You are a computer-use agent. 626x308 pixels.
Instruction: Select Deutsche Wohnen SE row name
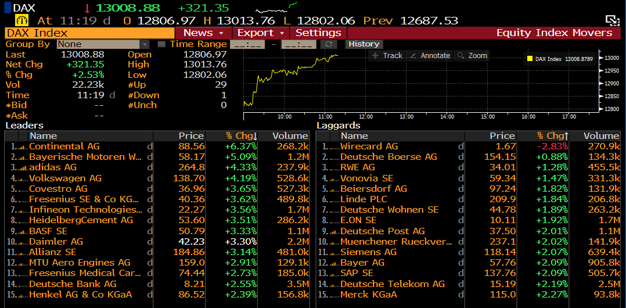click(389, 210)
